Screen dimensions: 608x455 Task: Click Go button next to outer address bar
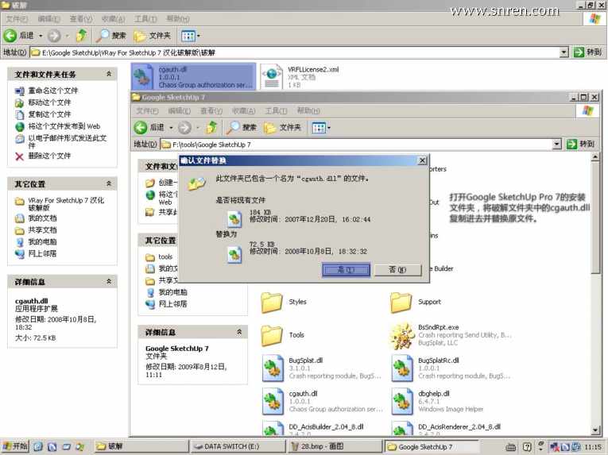pyautogui.click(x=588, y=52)
